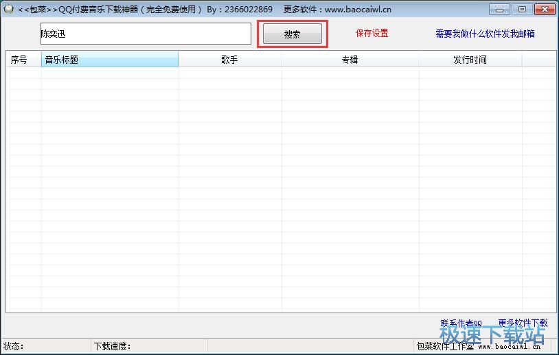
Task: Minimize the QQ music downloader window
Action: pyautogui.click(x=499, y=9)
